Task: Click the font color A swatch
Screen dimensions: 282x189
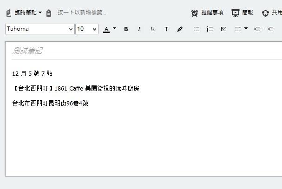Action: (x=106, y=29)
